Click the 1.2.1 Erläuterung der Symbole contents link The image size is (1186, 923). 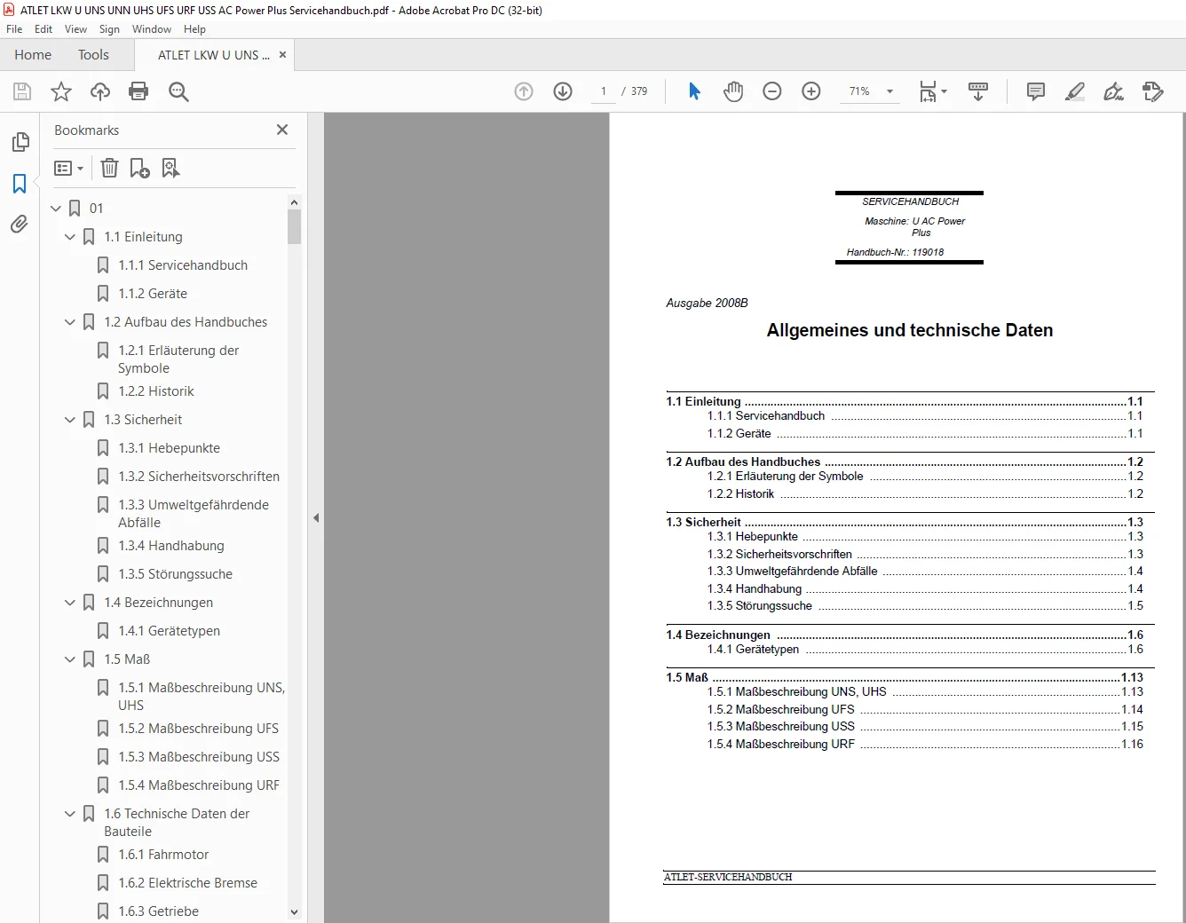[925, 477]
